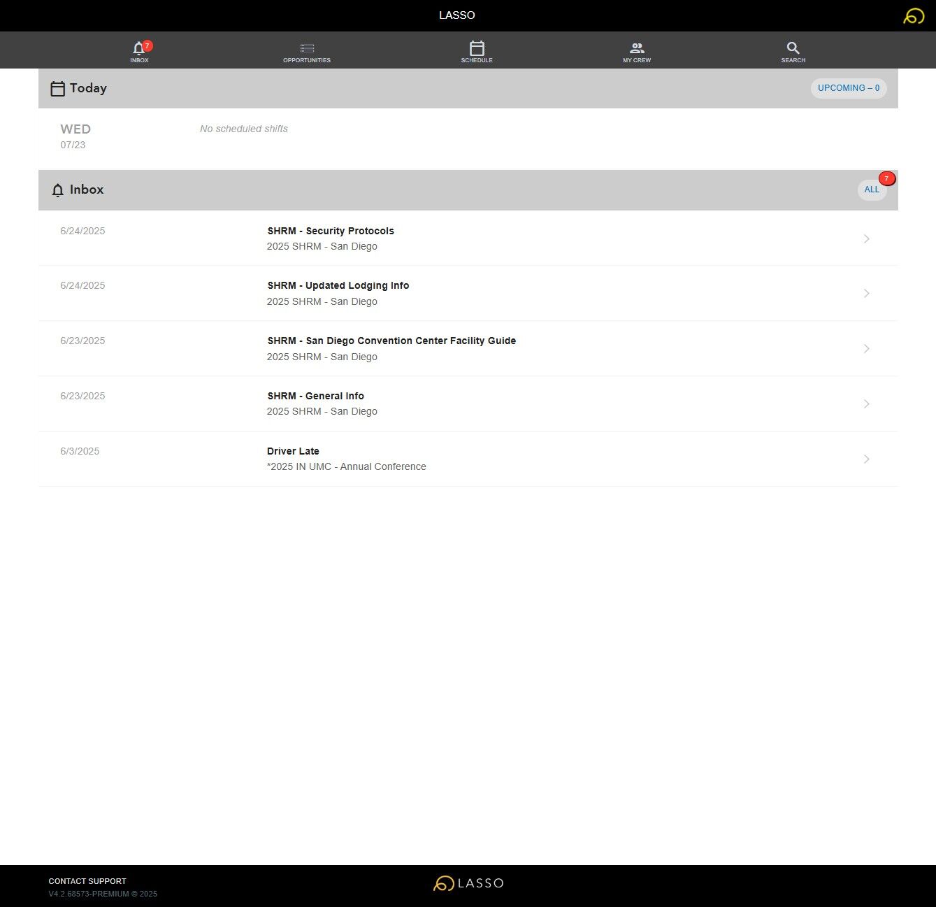Open the My Crew people icon
Image resolution: width=936 pixels, height=907 pixels.
(x=637, y=48)
